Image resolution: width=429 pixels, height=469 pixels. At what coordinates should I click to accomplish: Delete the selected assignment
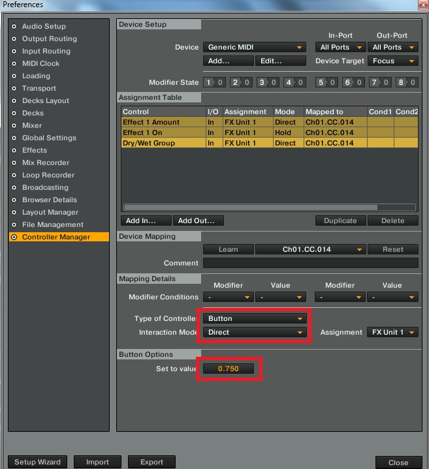click(393, 220)
